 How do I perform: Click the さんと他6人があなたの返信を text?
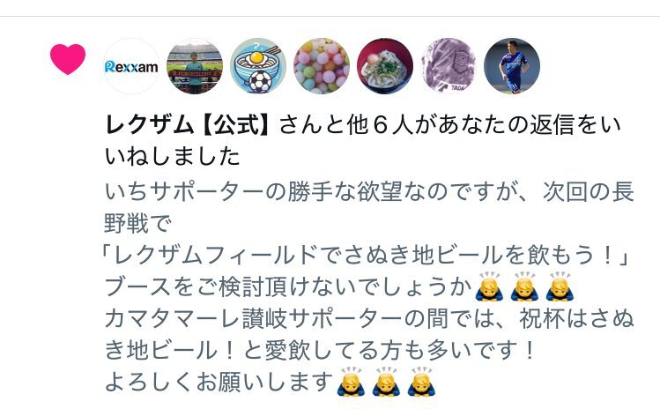pos(439,125)
